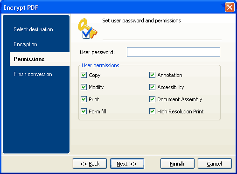Open the Encryption wizard step
This screenshot has height=174, width=237.
[x=25, y=44]
